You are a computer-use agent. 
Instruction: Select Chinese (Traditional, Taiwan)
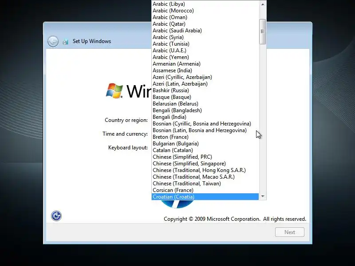[x=205, y=184]
